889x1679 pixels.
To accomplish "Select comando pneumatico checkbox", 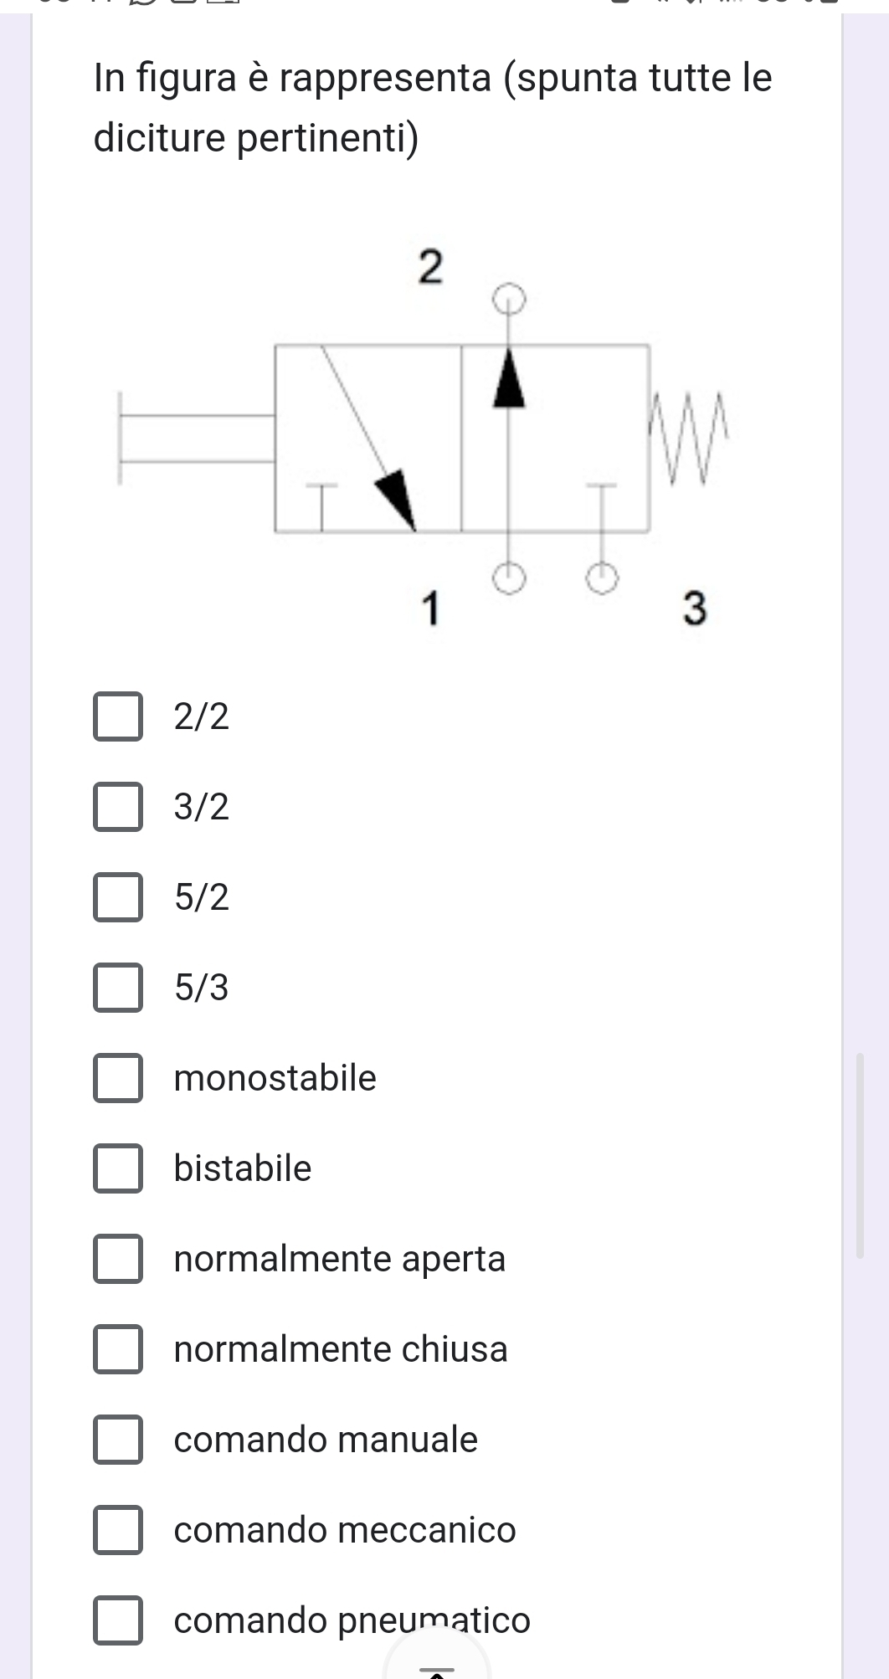I will tap(118, 1620).
